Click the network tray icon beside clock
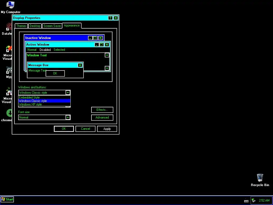 [x=254, y=200]
